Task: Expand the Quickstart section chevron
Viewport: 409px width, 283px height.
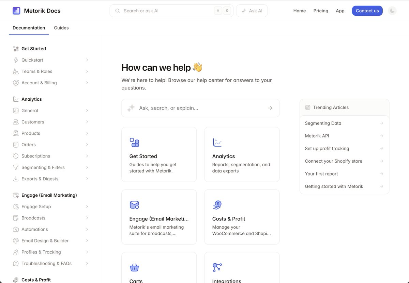Action: (x=87, y=60)
